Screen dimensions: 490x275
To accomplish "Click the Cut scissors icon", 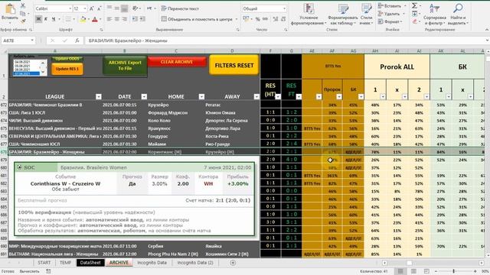I will coord(23,5).
